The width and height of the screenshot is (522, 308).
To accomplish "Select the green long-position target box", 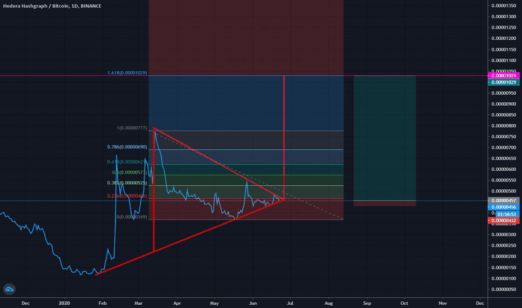I will tap(385, 138).
